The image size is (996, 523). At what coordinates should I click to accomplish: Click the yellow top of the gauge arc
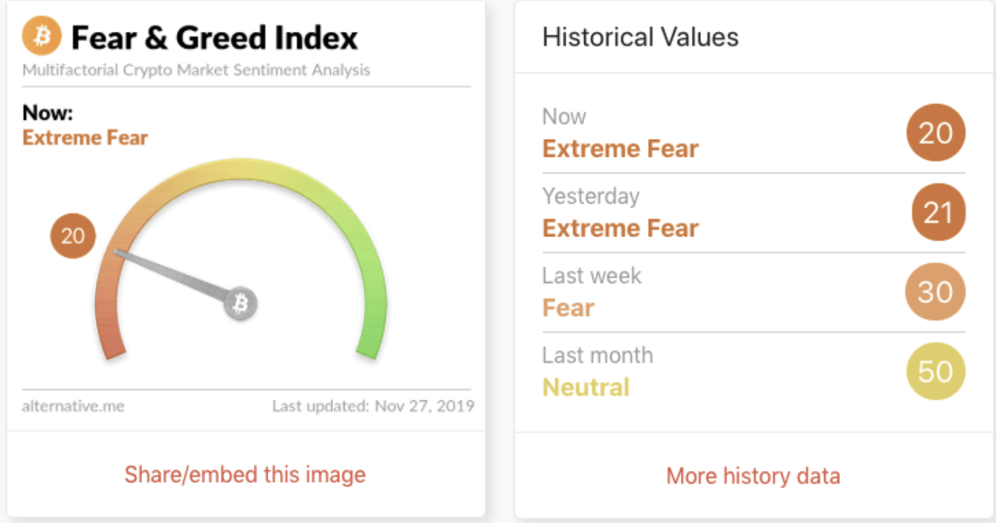pos(241,169)
